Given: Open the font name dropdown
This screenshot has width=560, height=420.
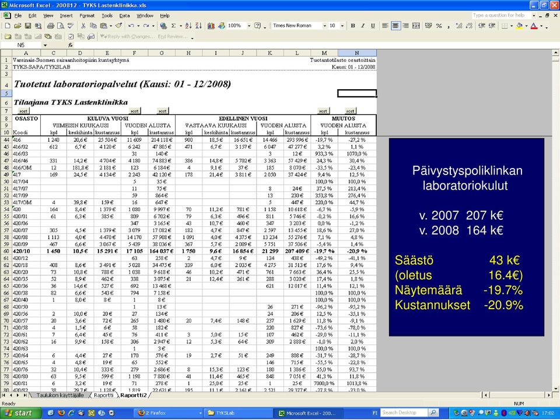Looking at the screenshot, I should click(324, 26).
